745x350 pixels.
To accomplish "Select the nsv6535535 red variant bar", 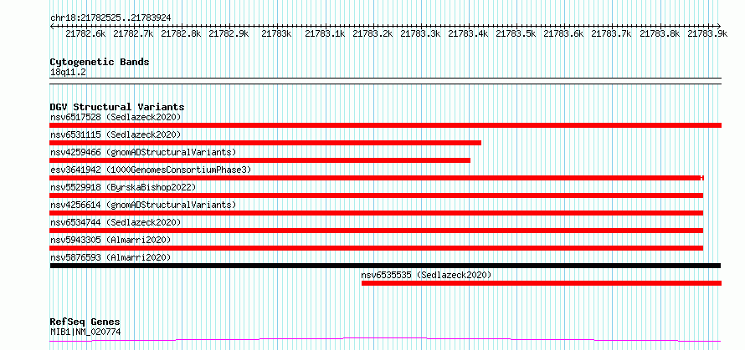I will (x=542, y=283).
